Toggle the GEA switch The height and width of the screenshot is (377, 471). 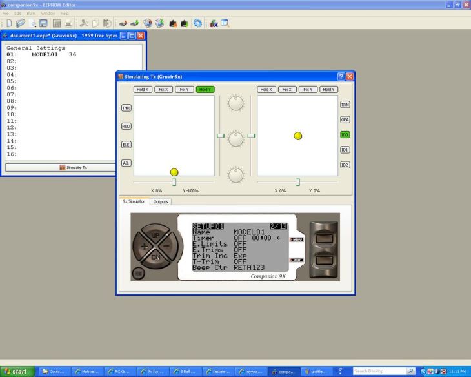[x=345, y=119]
